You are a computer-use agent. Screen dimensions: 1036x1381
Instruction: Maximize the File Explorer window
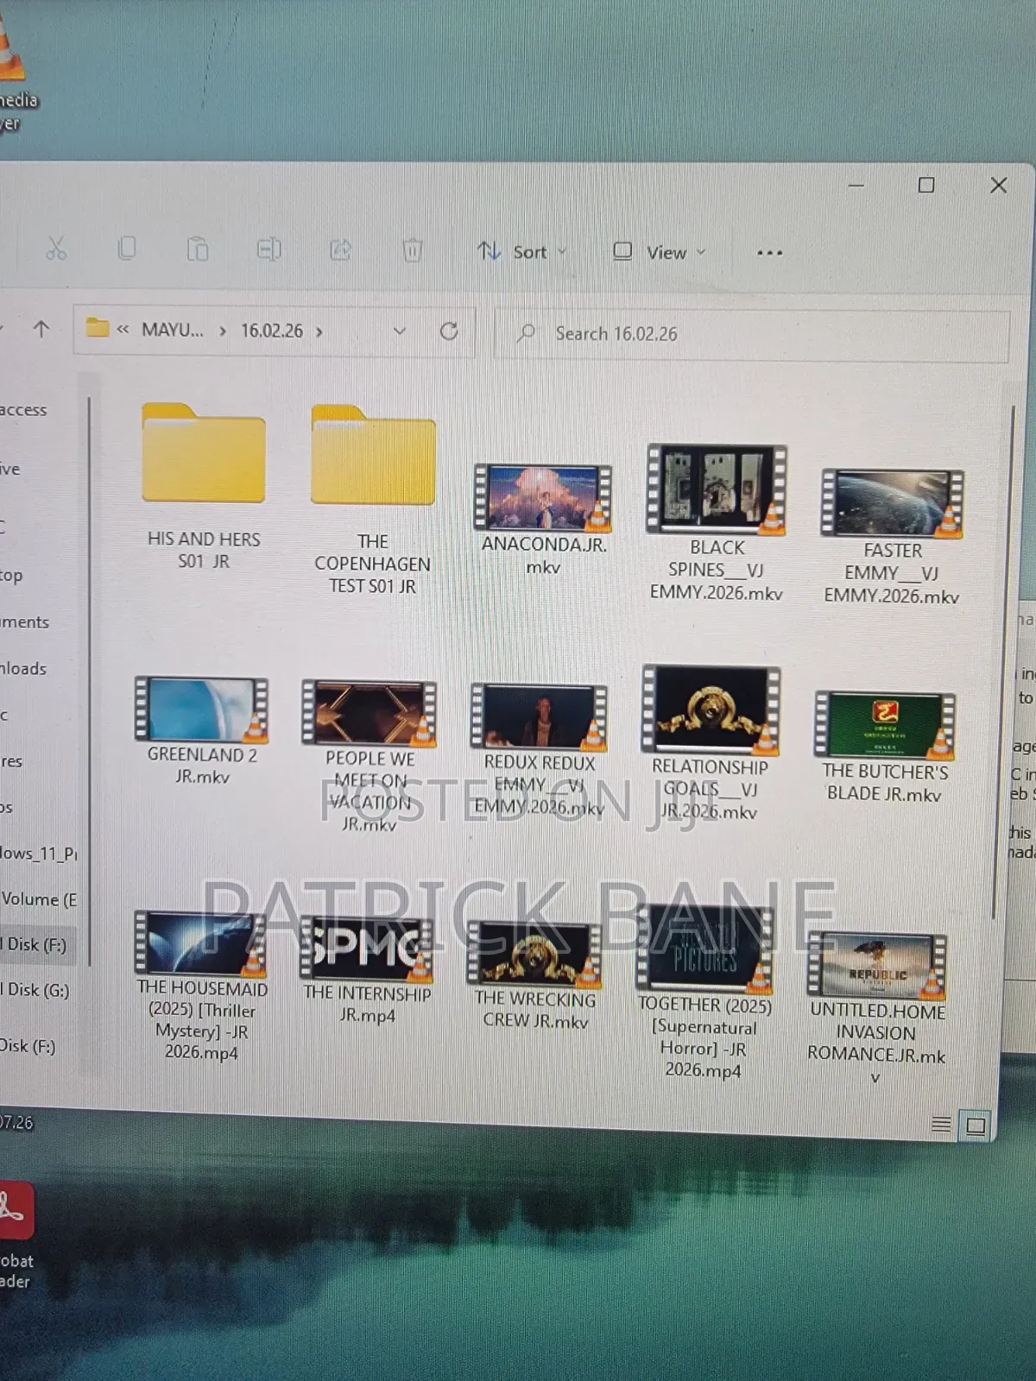[926, 185]
